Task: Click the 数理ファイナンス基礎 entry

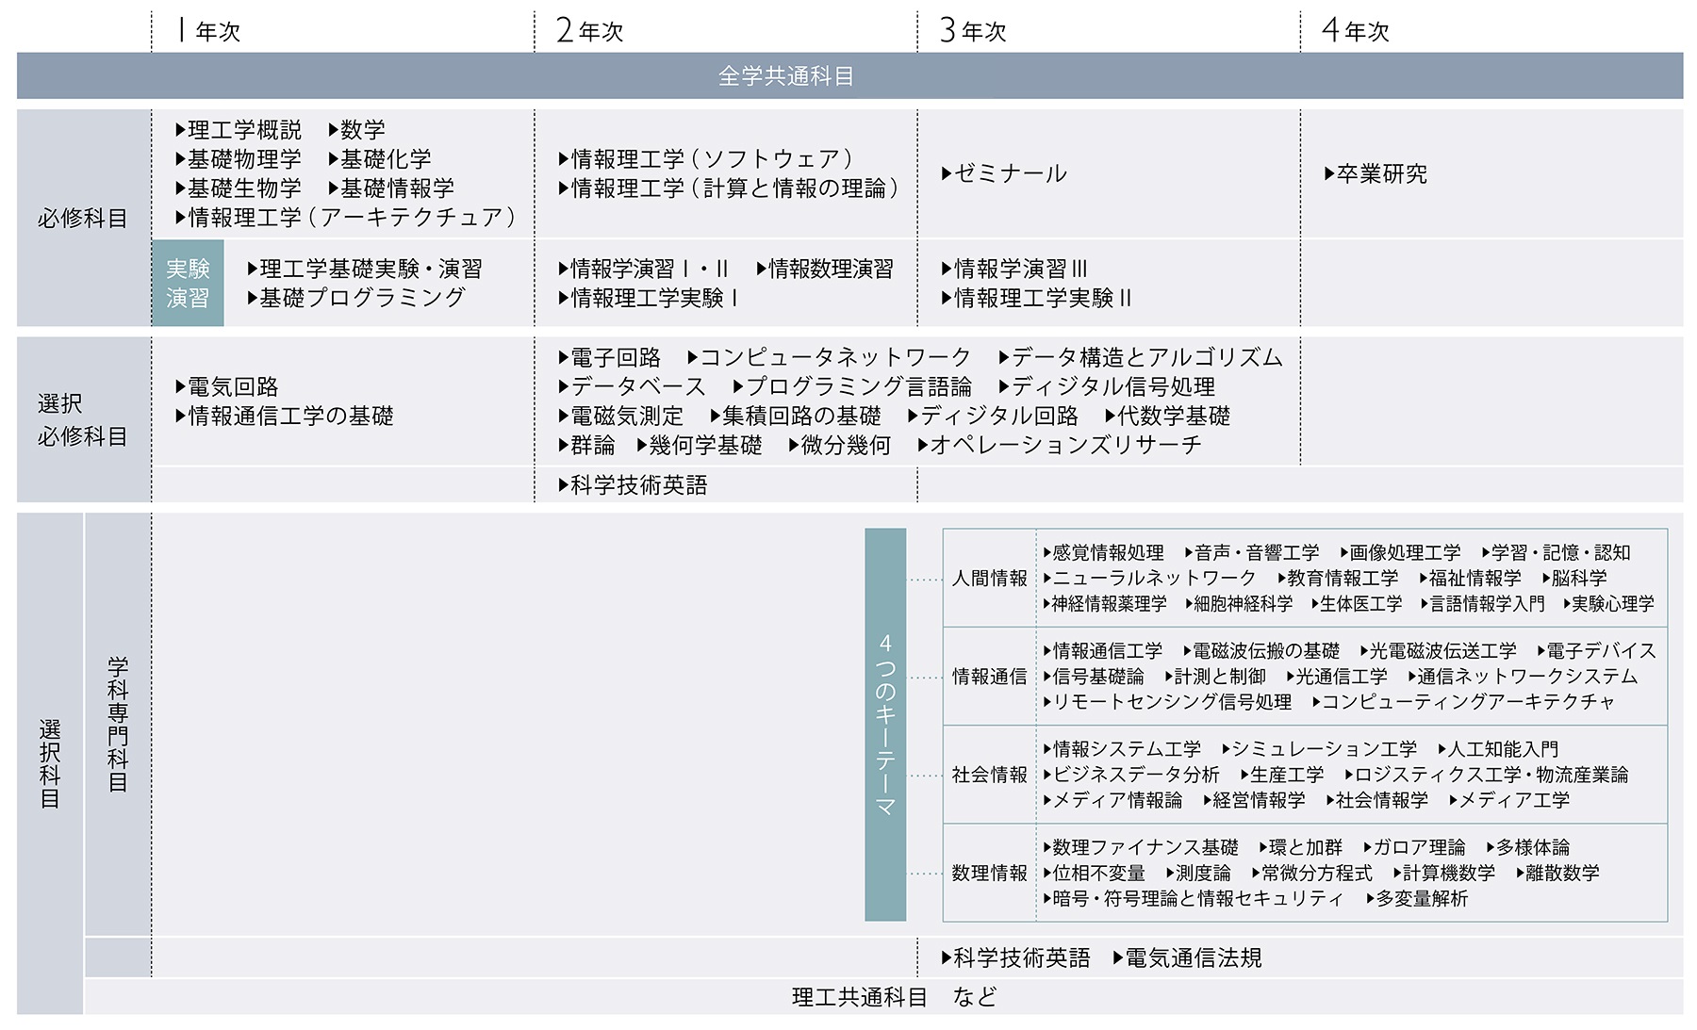Action: (1141, 847)
